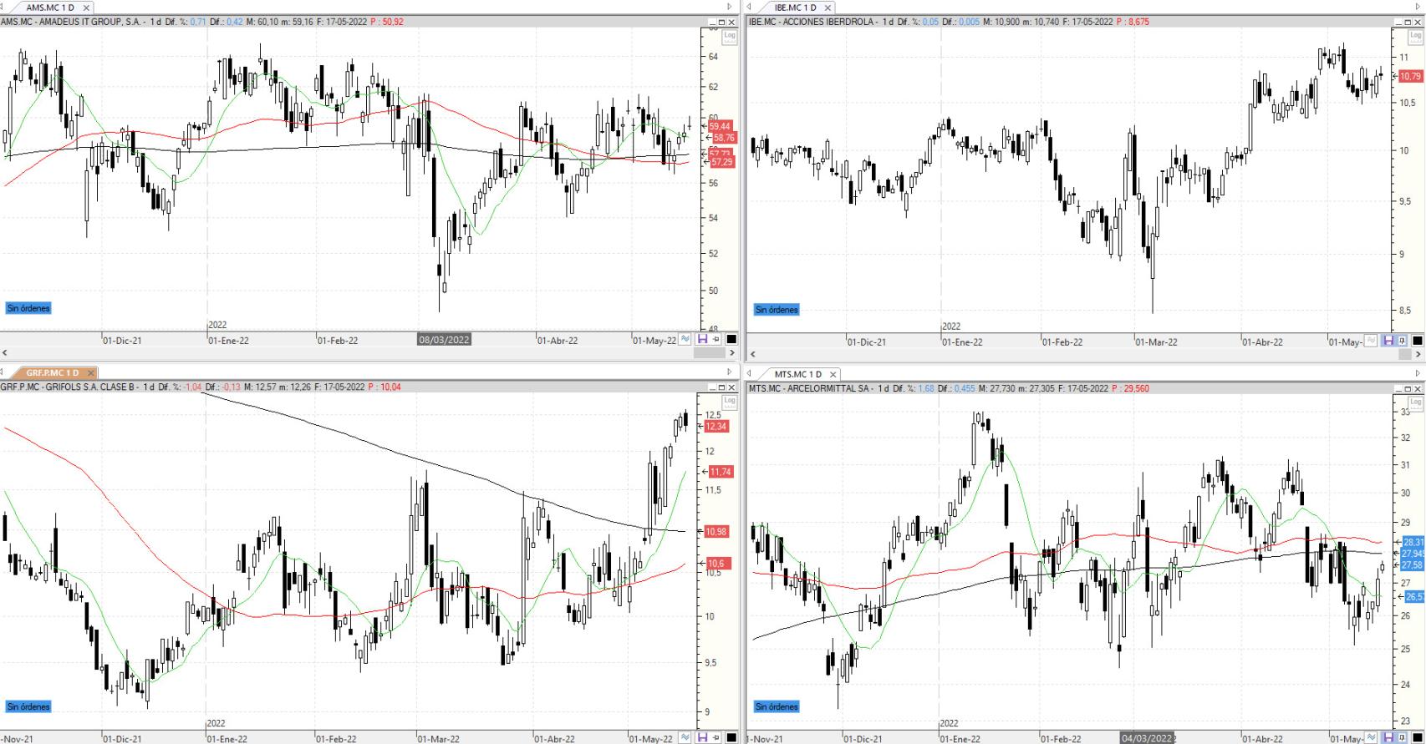This screenshot has height=744, width=1426.
Task: Open black color swatch in Amadeus chart
Action: click(731, 339)
